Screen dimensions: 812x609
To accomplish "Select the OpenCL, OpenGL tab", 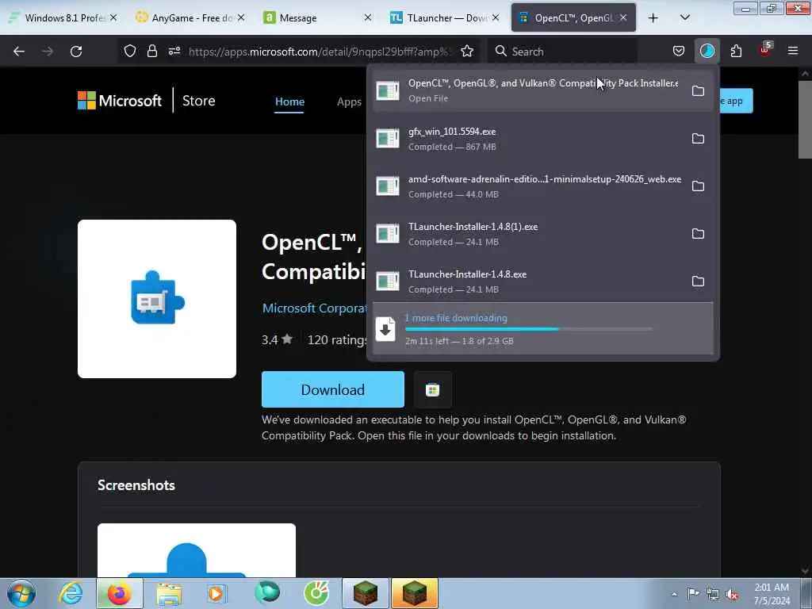I will click(573, 17).
